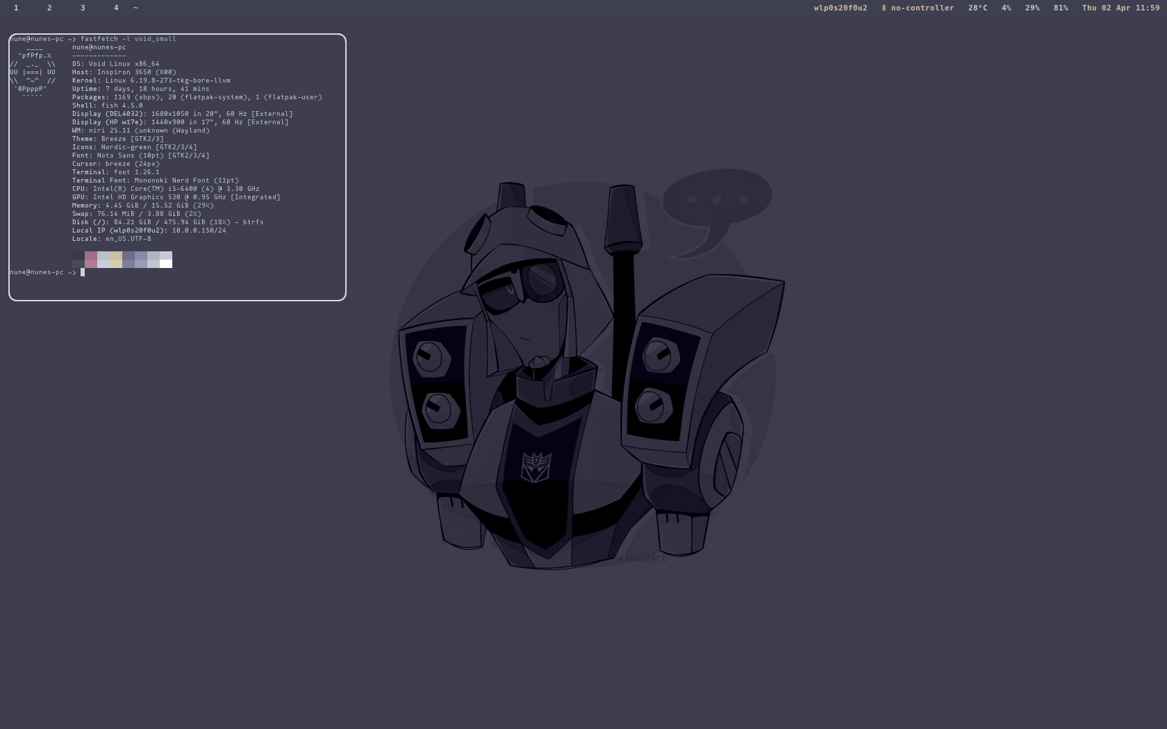1167x729 pixels.
Task: Click the fastfetch -l void_small command text
Action: pos(129,39)
